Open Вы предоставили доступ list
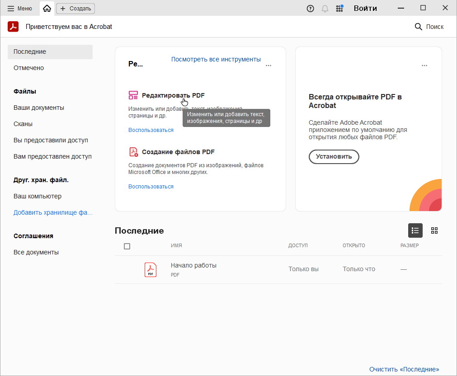457x376 pixels. tap(51, 140)
